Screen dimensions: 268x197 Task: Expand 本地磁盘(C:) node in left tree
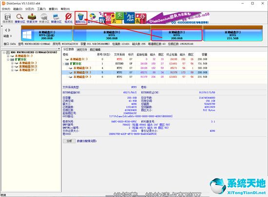[8, 56]
